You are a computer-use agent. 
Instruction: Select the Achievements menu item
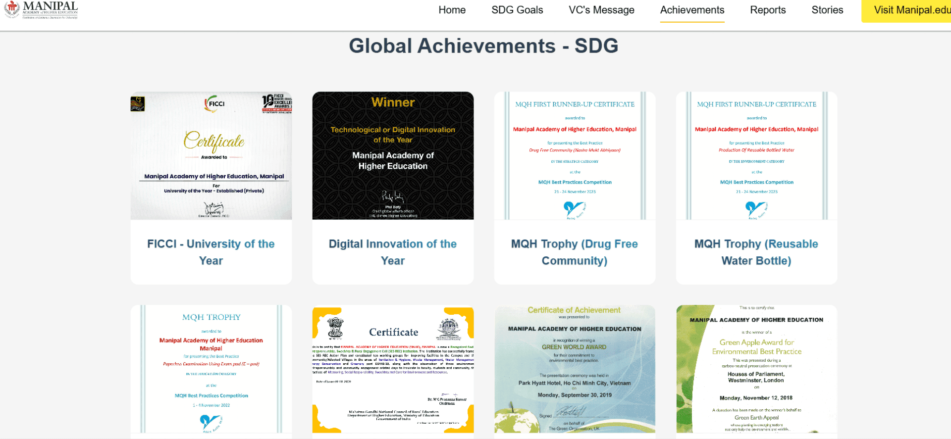(x=692, y=10)
